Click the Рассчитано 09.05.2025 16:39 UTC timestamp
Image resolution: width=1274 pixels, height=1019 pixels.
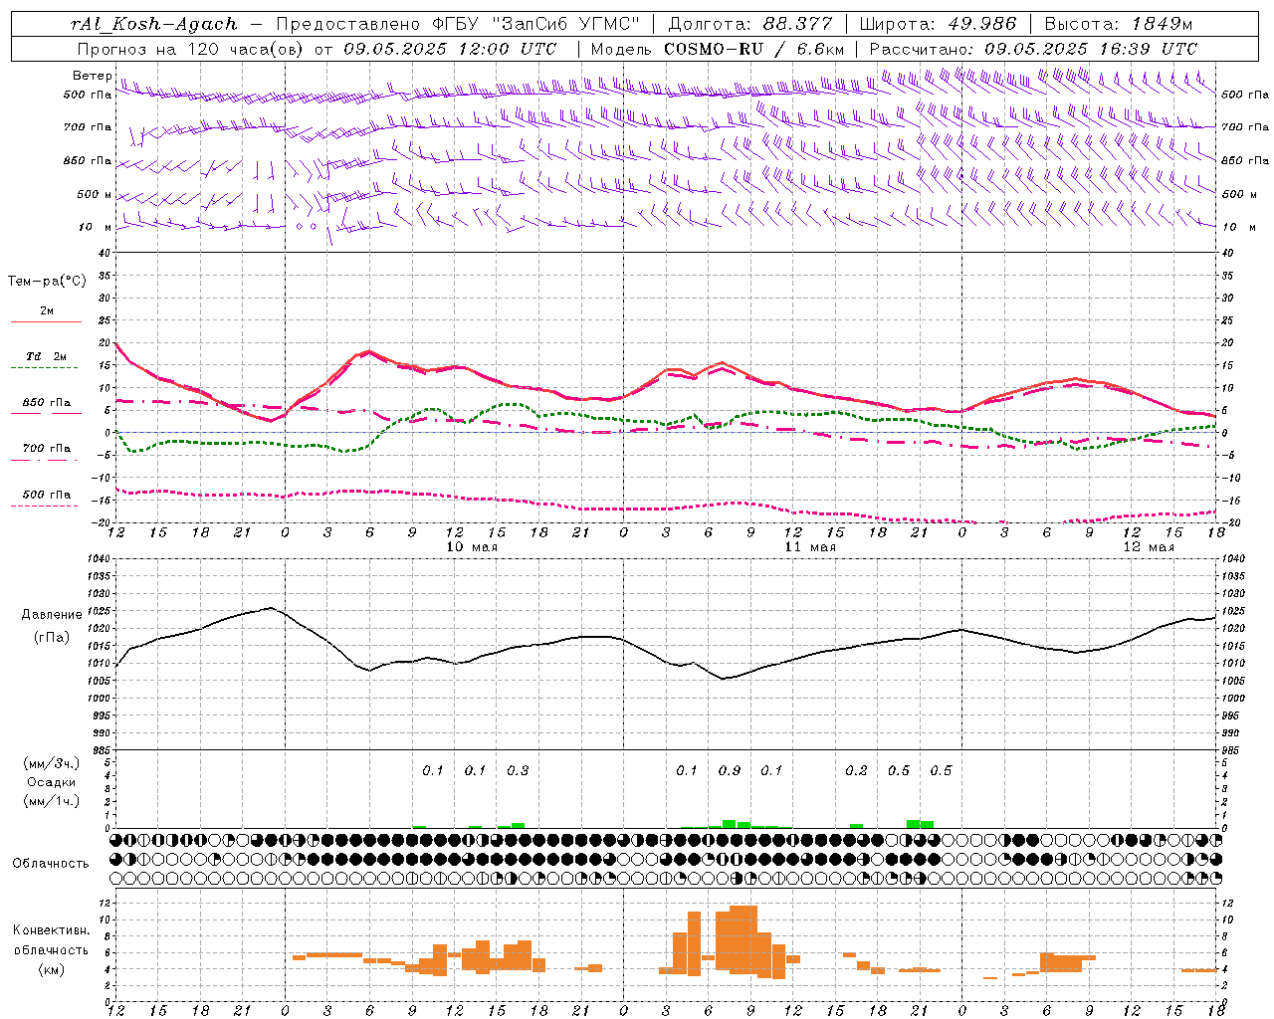tap(1033, 49)
